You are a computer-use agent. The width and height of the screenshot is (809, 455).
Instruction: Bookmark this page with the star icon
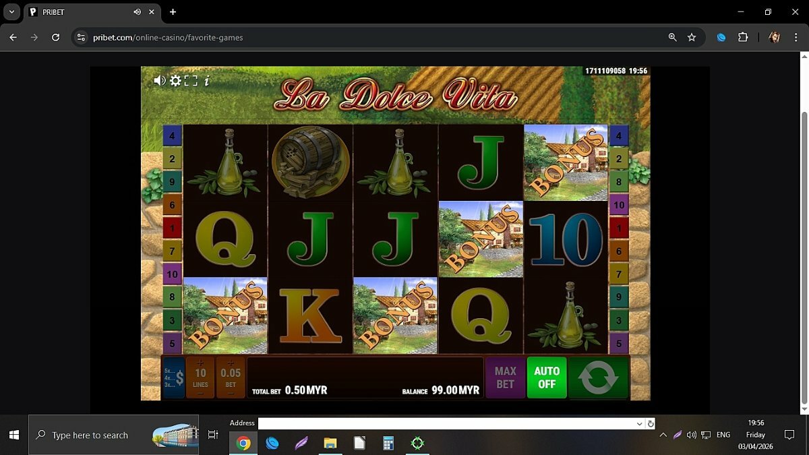692,38
